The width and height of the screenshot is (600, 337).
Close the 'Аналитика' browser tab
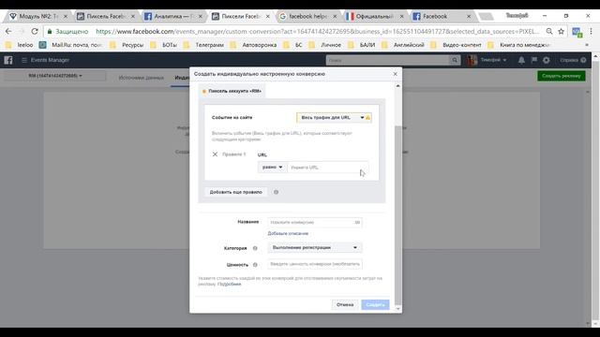[200, 17]
